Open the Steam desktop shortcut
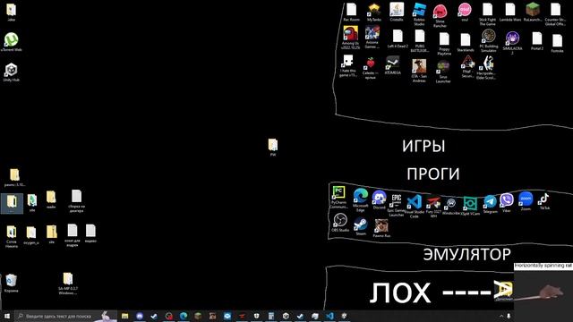 pyautogui.click(x=361, y=226)
